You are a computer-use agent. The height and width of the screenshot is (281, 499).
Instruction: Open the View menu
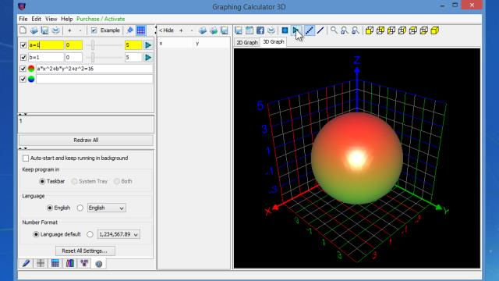point(51,19)
